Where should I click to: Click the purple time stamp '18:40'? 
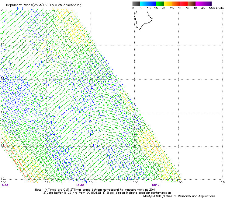pos(155,185)
